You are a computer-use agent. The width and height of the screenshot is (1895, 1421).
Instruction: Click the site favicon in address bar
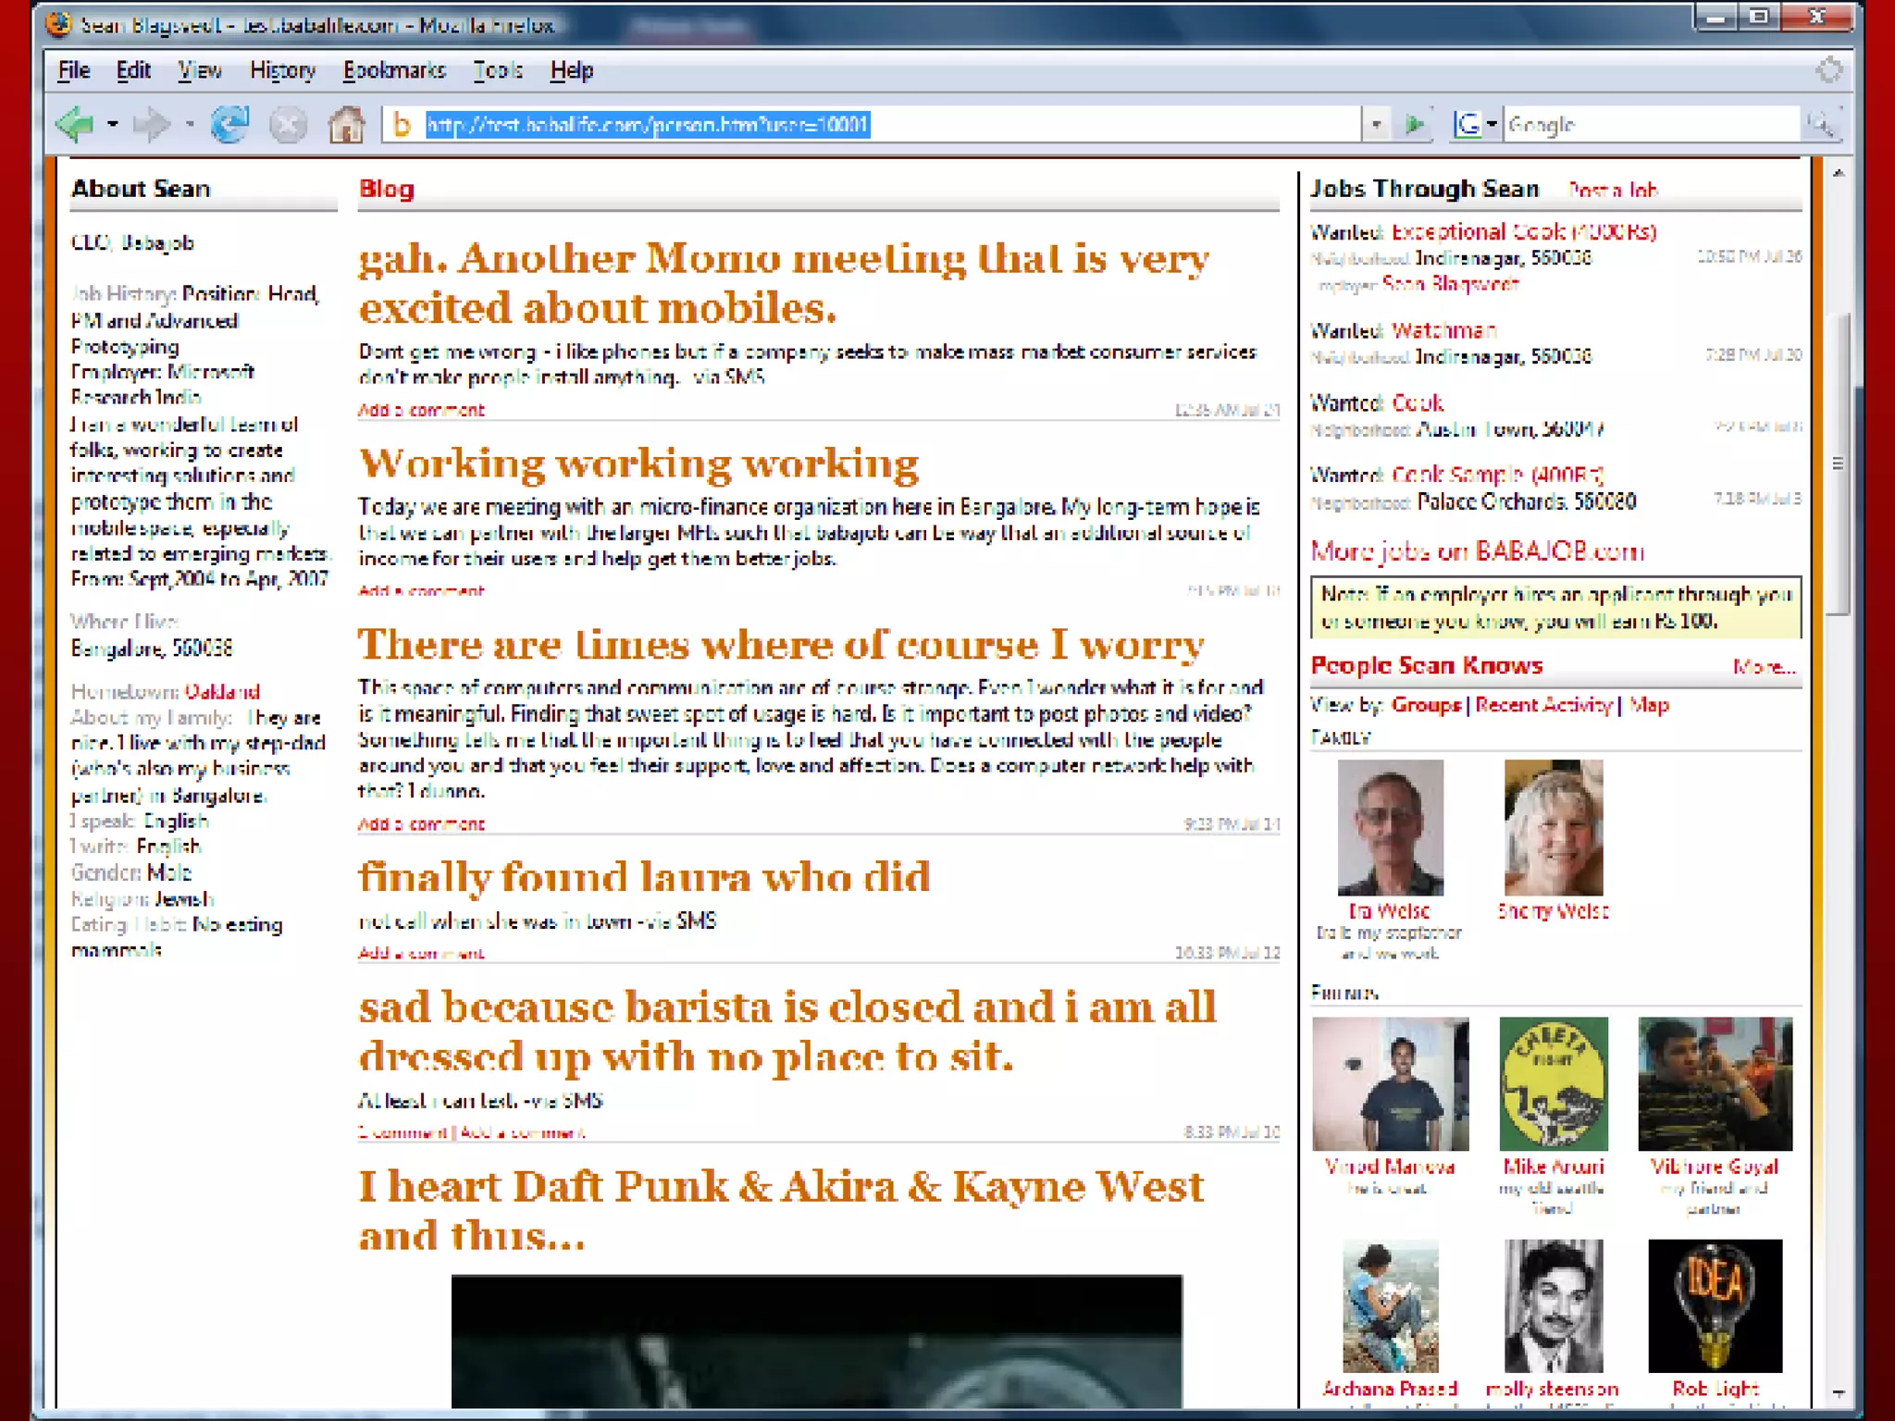[402, 124]
